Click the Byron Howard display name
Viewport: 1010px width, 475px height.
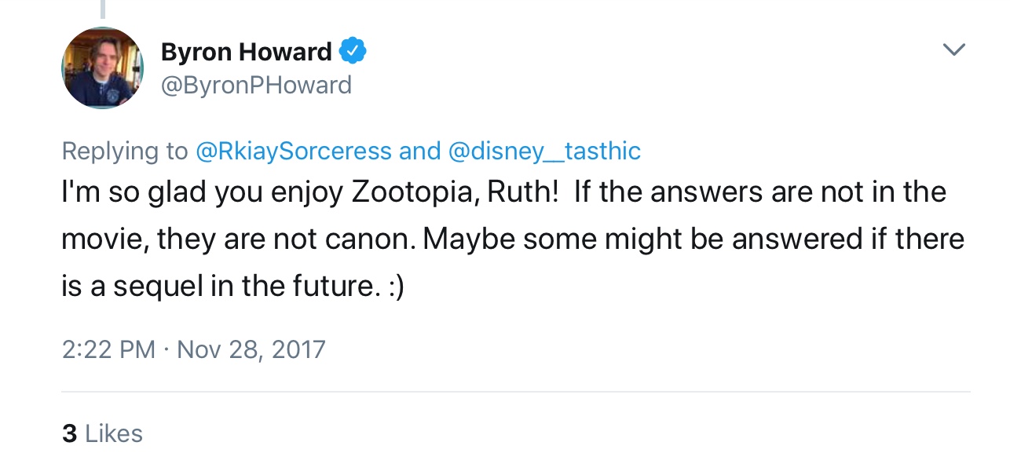coord(246,53)
